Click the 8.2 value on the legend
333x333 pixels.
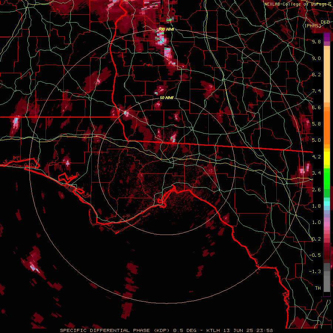(x=316, y=74)
